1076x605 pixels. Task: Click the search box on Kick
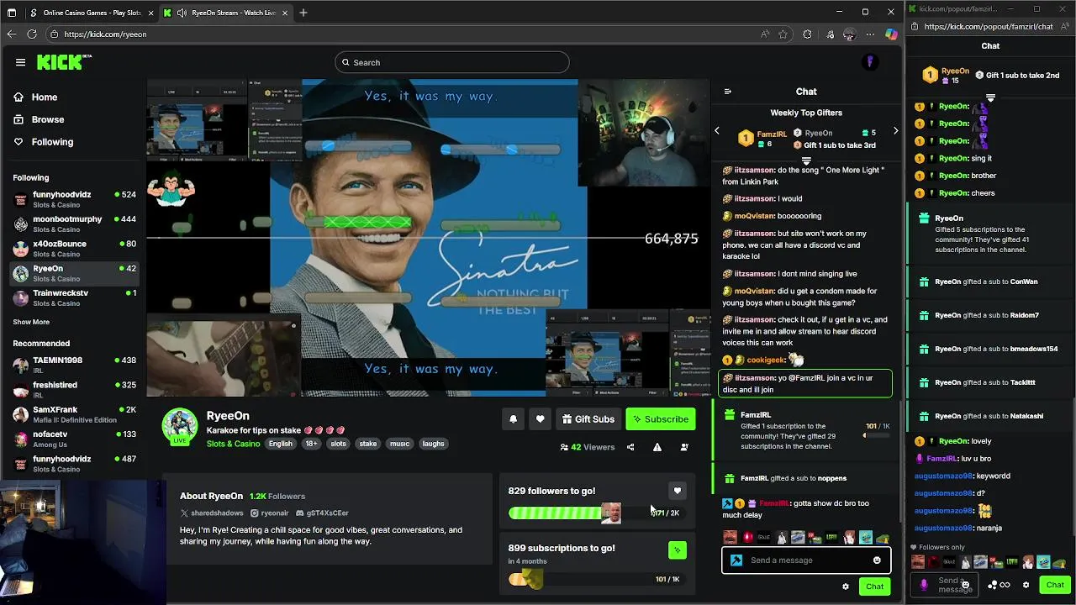point(452,62)
